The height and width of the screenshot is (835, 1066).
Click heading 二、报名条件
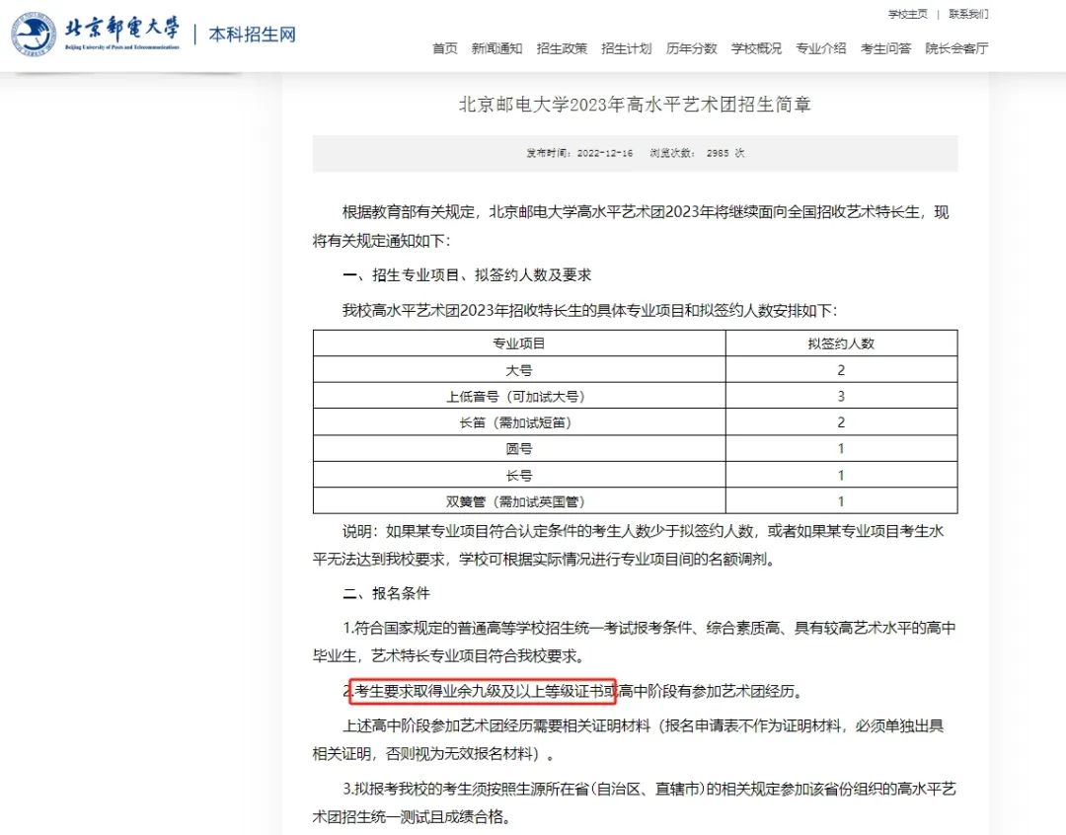[386, 593]
